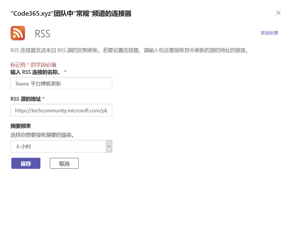Click the orange RSS connector icon

[17, 33]
